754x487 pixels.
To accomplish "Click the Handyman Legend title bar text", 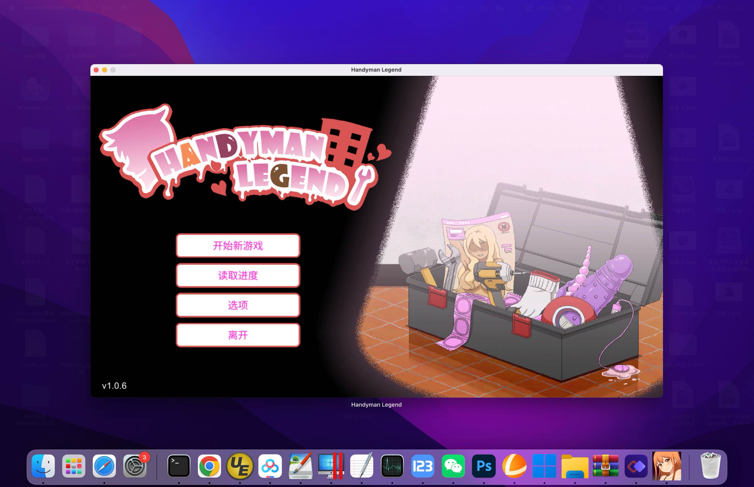I will click(x=376, y=70).
